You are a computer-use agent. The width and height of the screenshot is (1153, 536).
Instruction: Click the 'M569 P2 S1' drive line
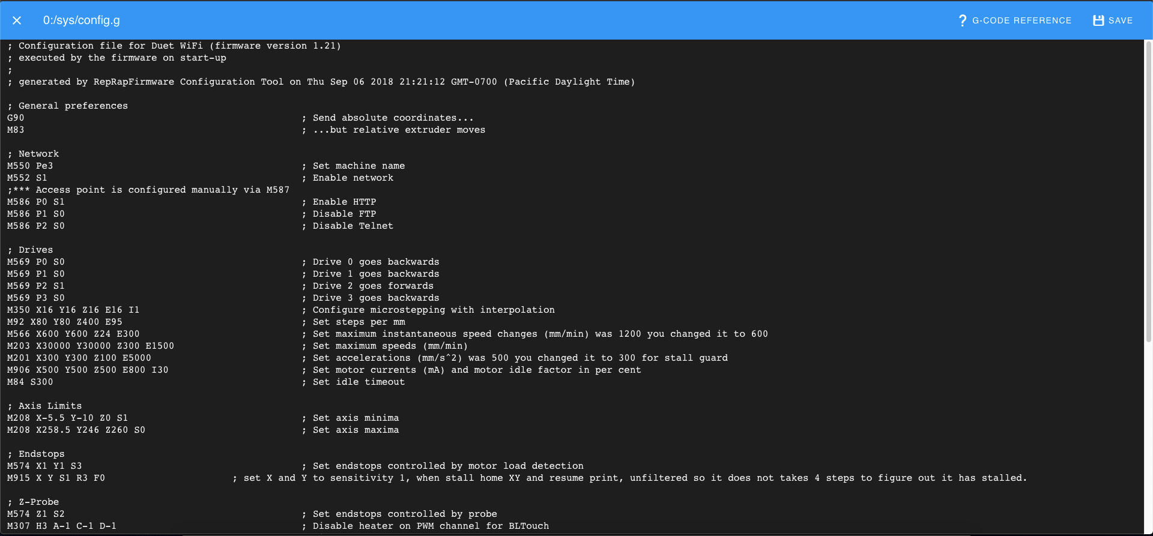(x=36, y=286)
